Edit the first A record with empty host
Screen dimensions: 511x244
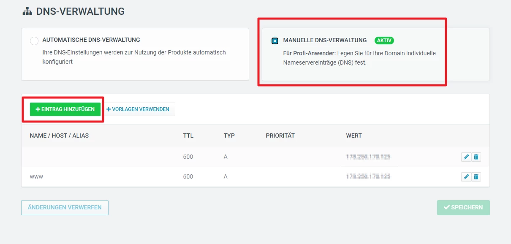click(466, 157)
